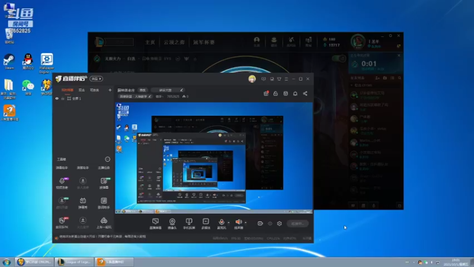The height and width of the screenshot is (267, 474).
Task: Open the Steam desktop shortcut
Action: click(9, 62)
